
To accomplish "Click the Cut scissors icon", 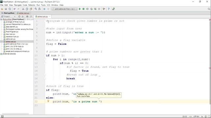I will click(x=23, y=9).
